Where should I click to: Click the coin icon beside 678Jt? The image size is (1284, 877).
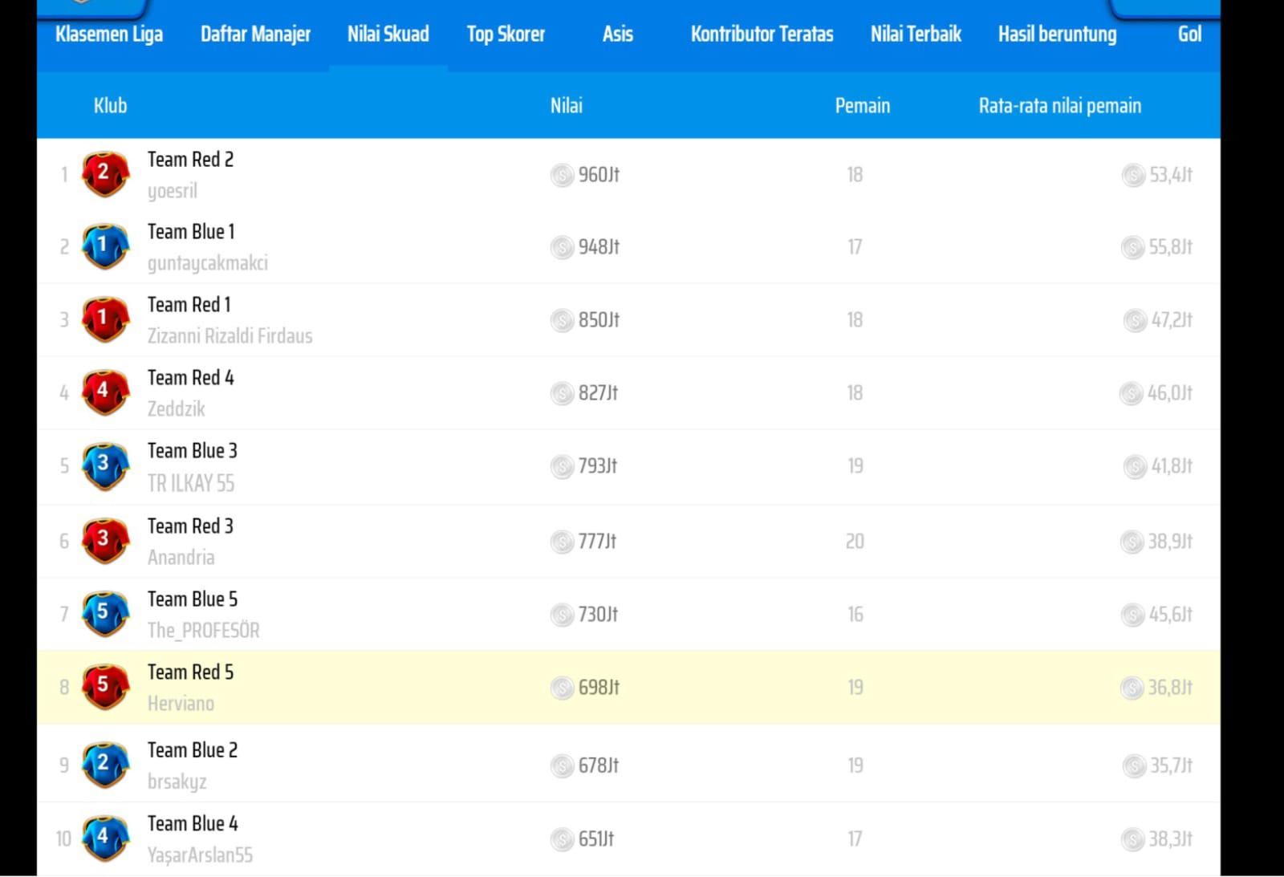[562, 765]
